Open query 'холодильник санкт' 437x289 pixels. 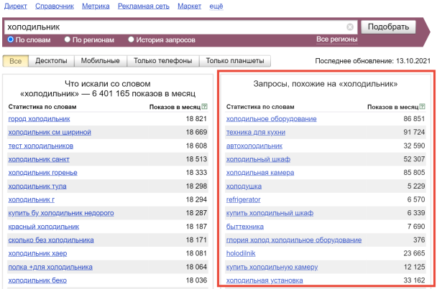pos(39,159)
